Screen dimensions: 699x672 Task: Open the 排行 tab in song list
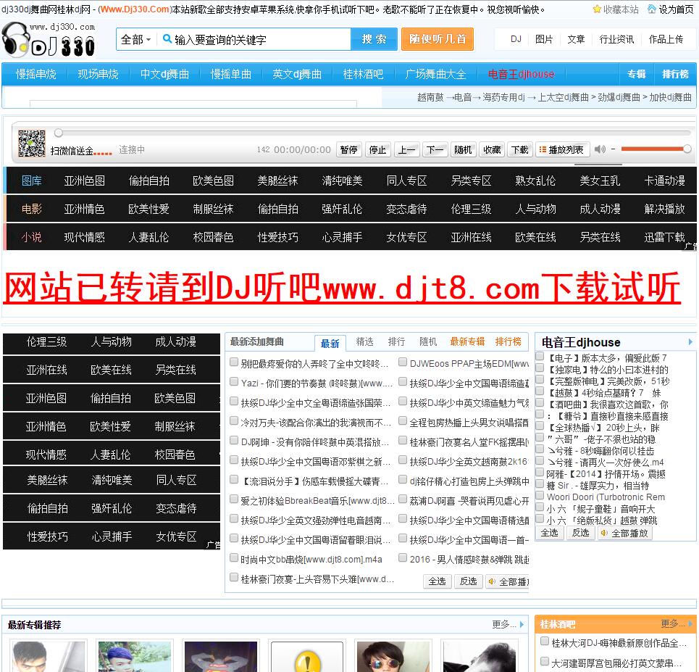[x=396, y=342]
